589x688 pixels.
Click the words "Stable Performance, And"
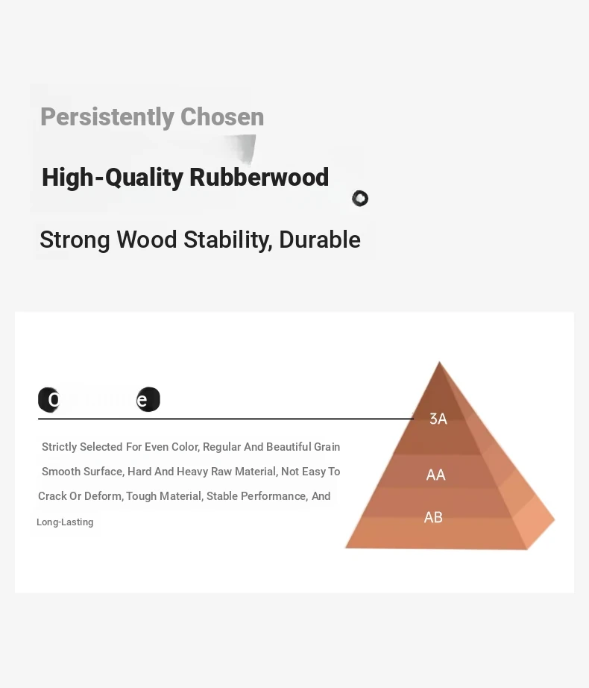(x=268, y=495)
